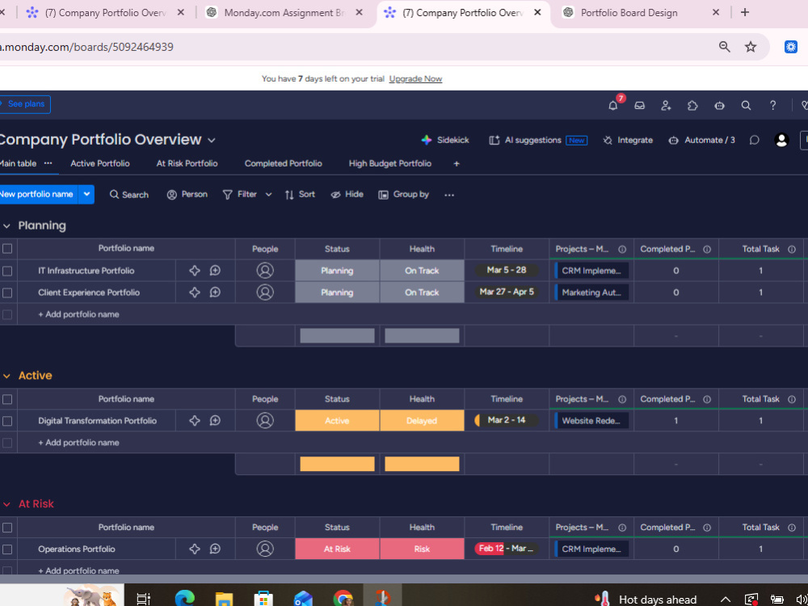Click AI sparkle icon for Digital Transformation Portfolio

(x=194, y=420)
